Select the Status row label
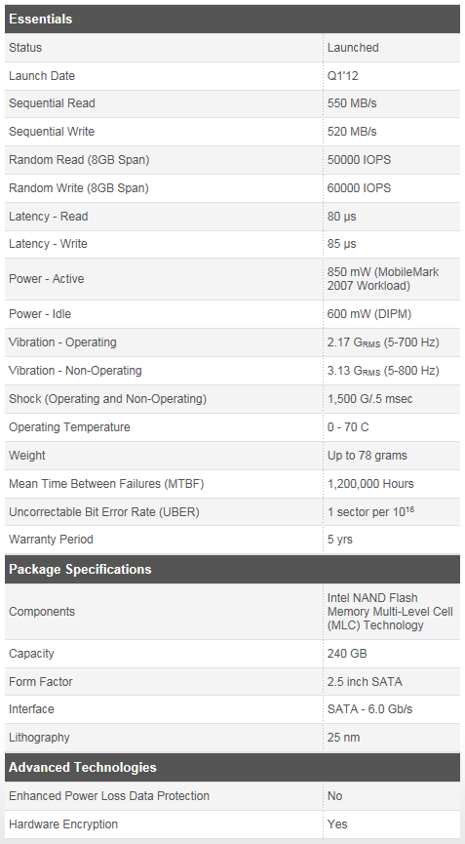The image size is (465, 844). pyautogui.click(x=25, y=48)
